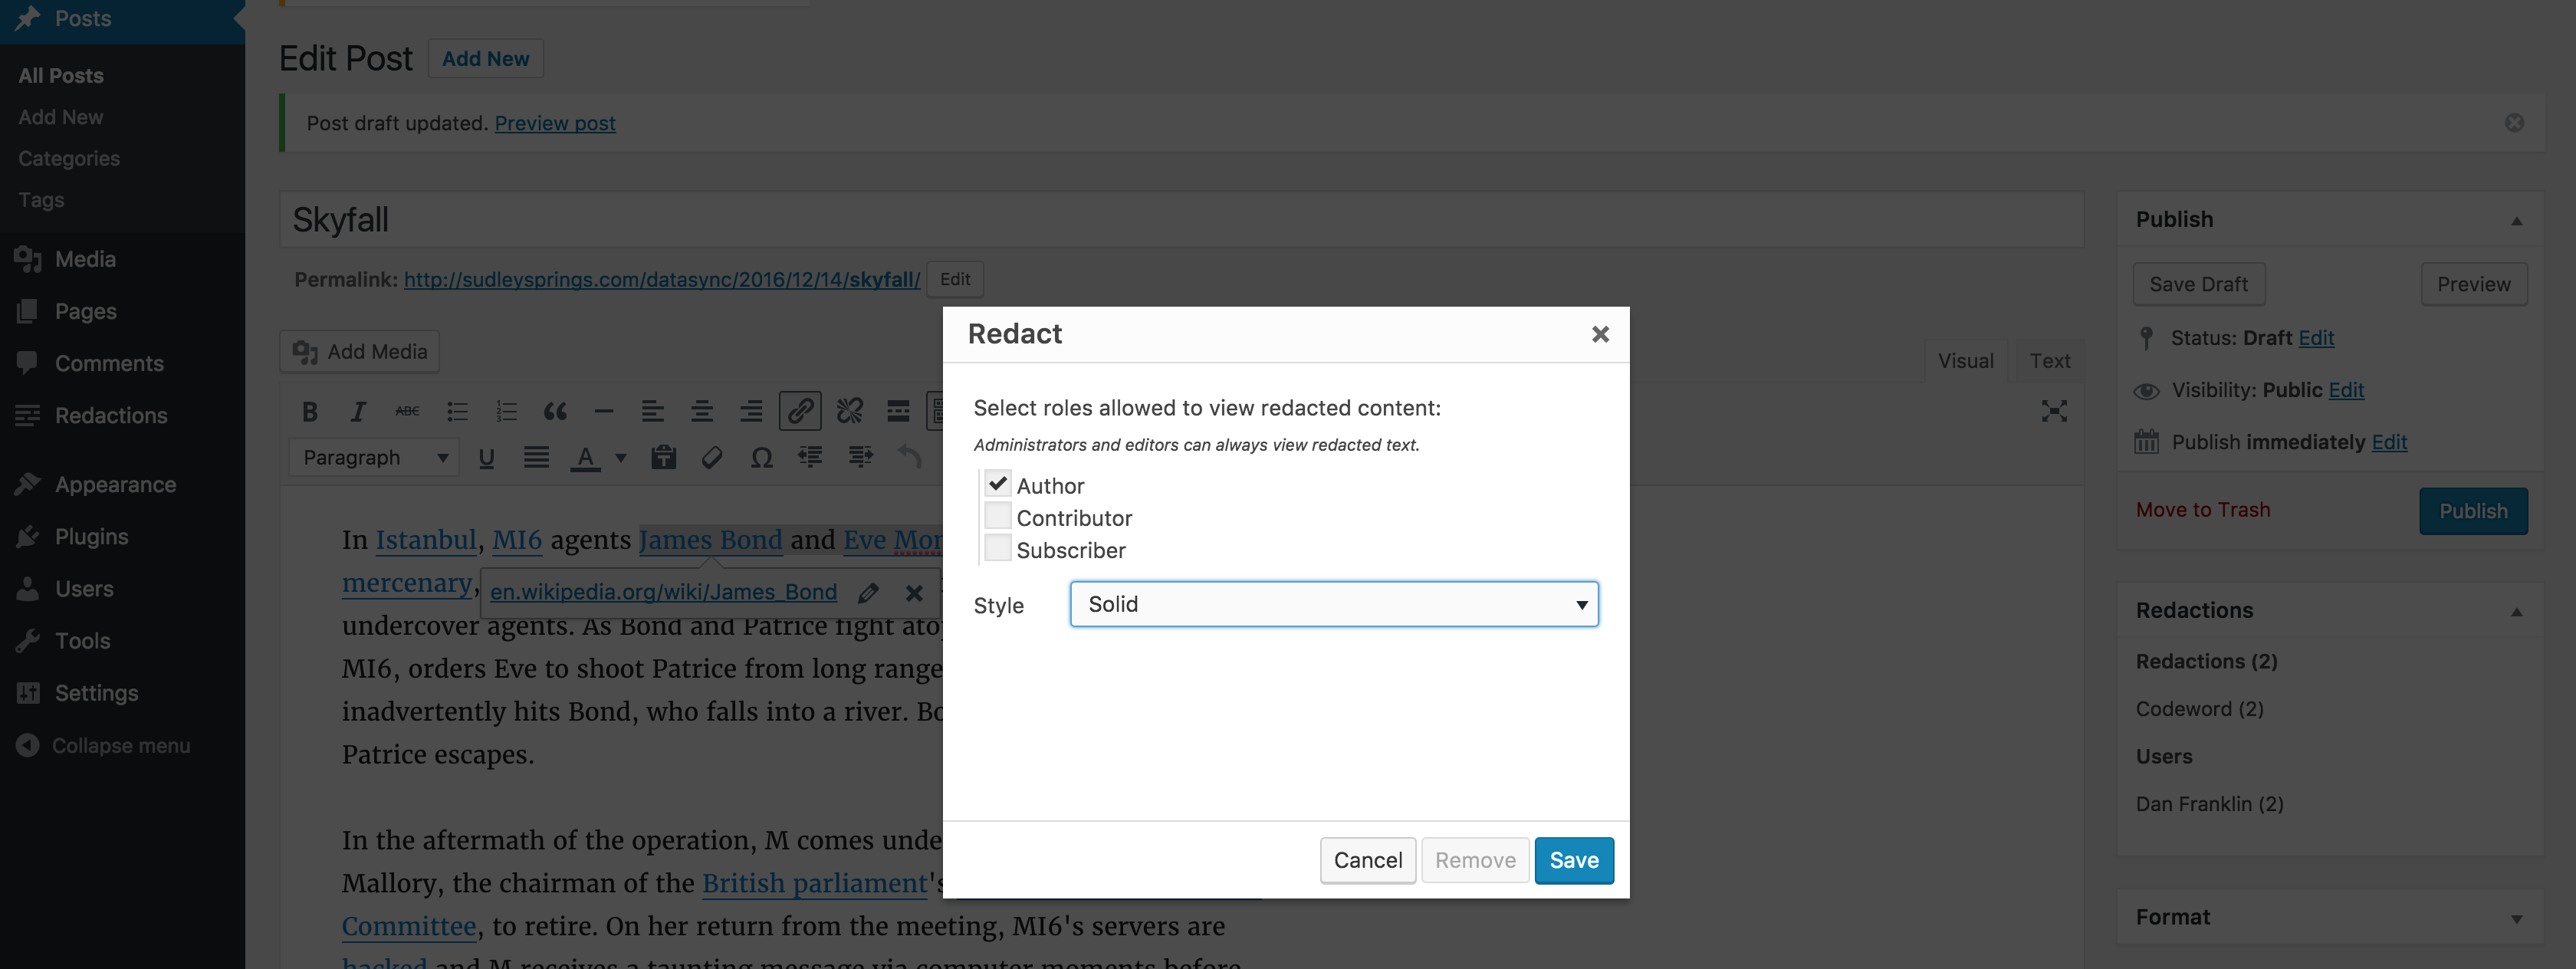2576x969 pixels.
Task: Click the Cancel button in dialog
Action: [1367, 860]
